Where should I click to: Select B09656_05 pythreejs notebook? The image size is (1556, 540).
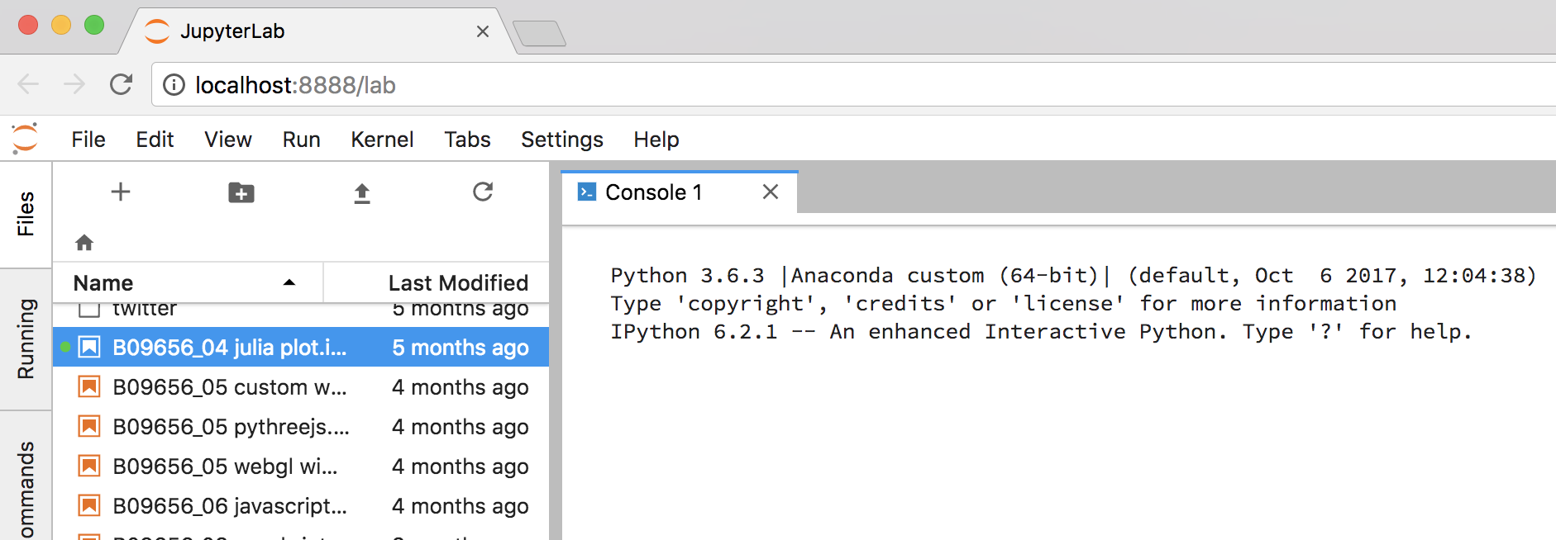(301, 426)
